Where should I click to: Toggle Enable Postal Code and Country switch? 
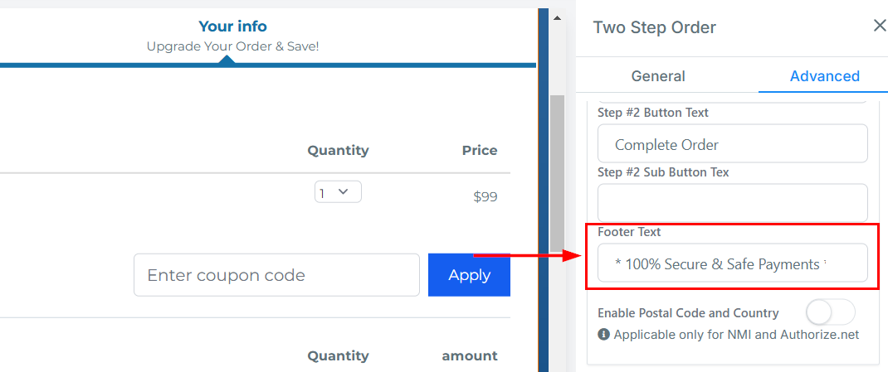[830, 312]
